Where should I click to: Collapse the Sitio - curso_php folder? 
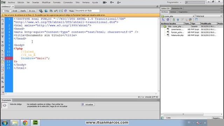pyautogui.click(x=162, y=27)
